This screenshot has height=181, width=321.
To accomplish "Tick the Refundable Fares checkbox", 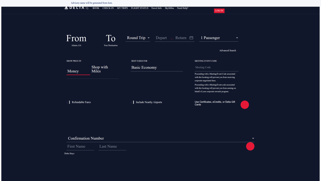I will (68, 102).
